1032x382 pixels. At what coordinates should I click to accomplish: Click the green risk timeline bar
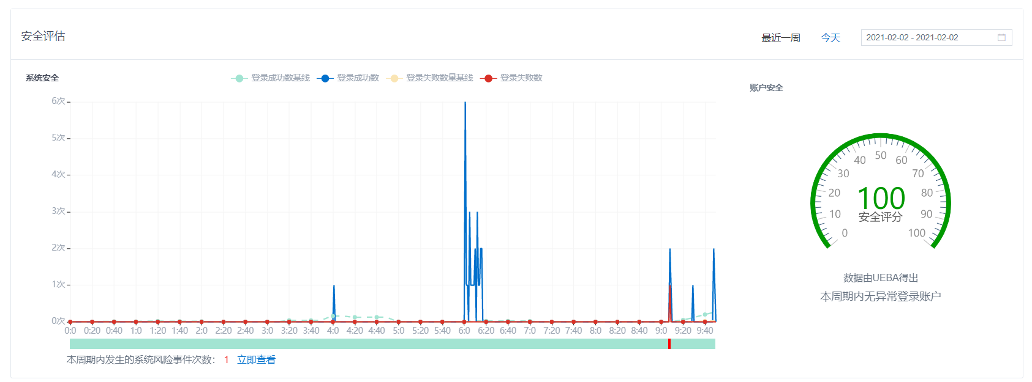[367, 344]
